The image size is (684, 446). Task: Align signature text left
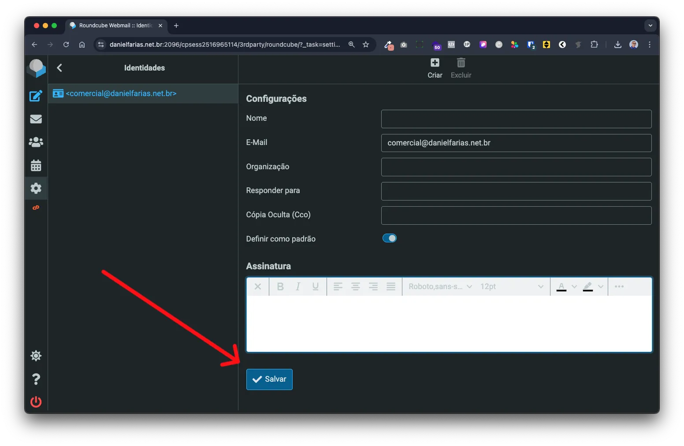tap(338, 286)
